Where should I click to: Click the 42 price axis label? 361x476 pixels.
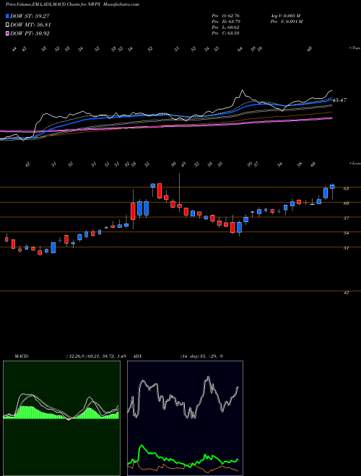[x=346, y=293]
